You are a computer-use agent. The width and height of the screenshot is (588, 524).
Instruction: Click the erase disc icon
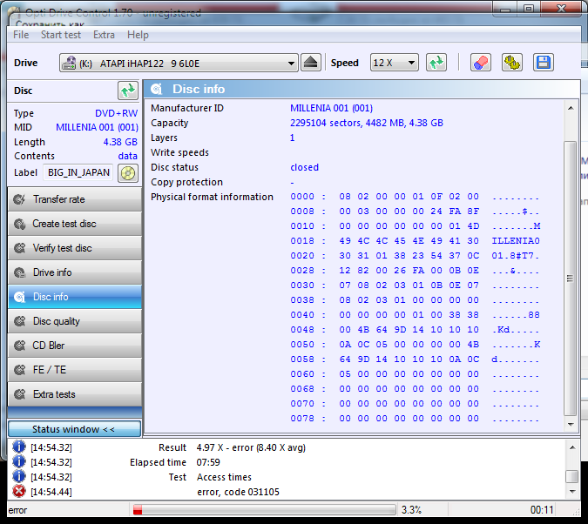480,63
